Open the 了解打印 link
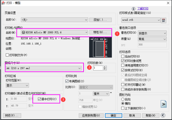The height and width of the screenshot is (120, 172). (143, 8)
